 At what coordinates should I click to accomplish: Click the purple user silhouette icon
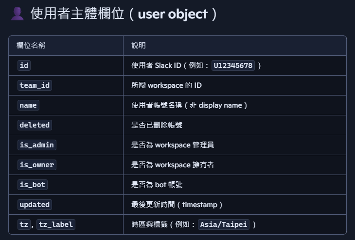click(18, 14)
